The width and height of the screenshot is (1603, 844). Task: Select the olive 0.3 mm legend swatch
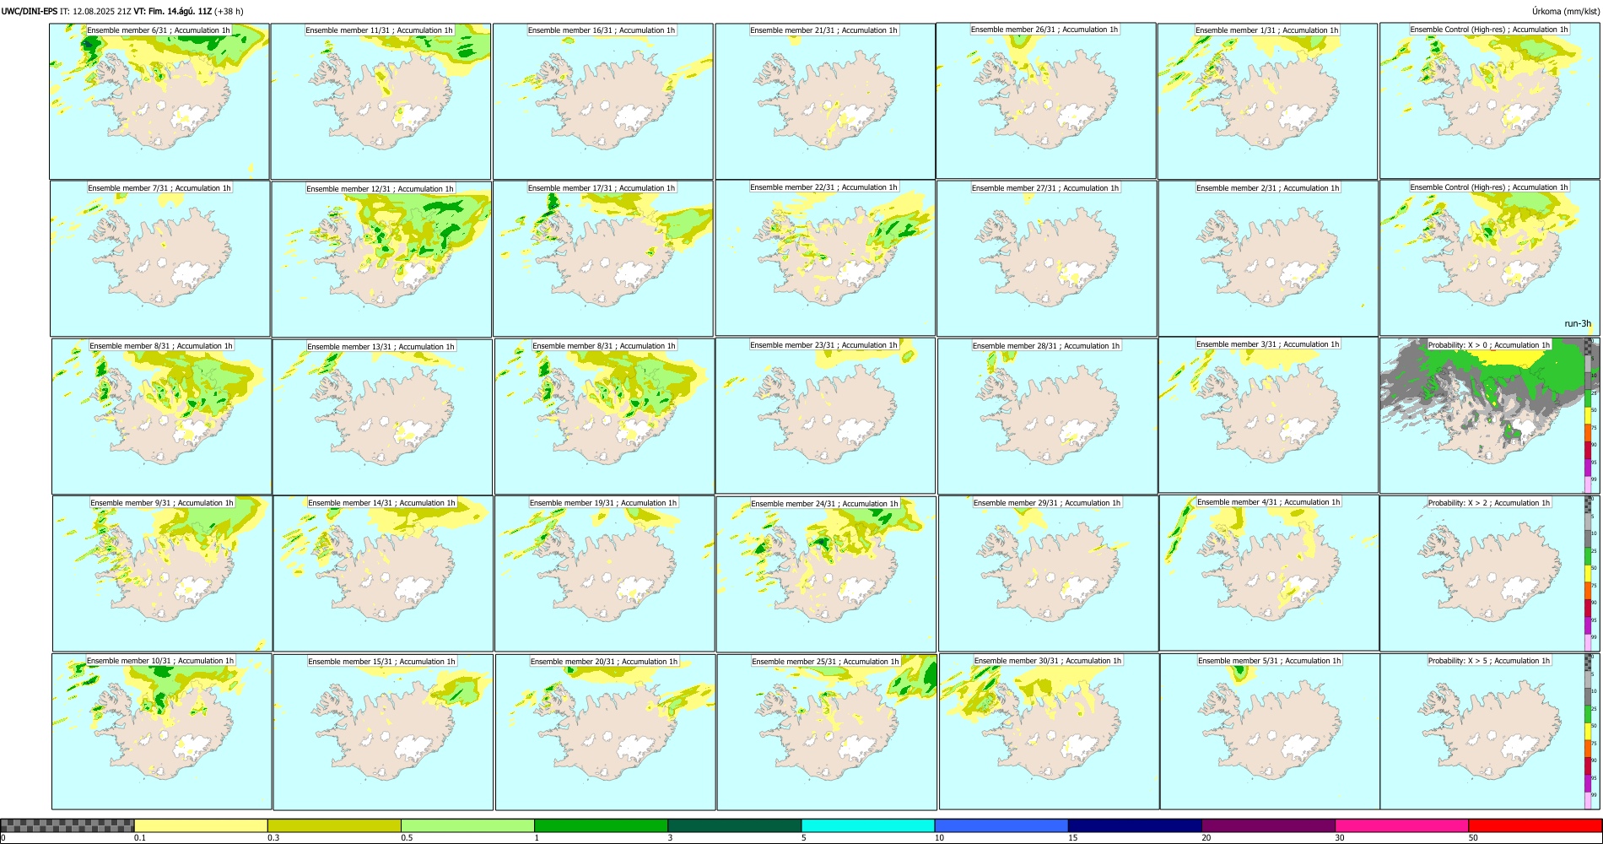point(334,825)
